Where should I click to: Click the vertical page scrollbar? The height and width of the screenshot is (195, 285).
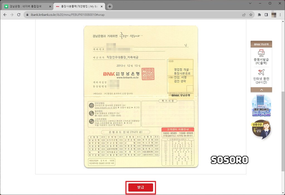(283, 131)
